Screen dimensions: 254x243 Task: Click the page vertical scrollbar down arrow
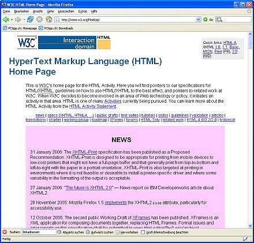tap(250, 226)
